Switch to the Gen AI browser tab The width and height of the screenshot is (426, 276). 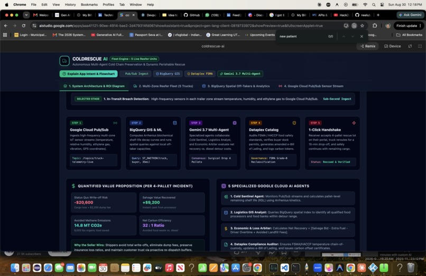tap(63, 15)
